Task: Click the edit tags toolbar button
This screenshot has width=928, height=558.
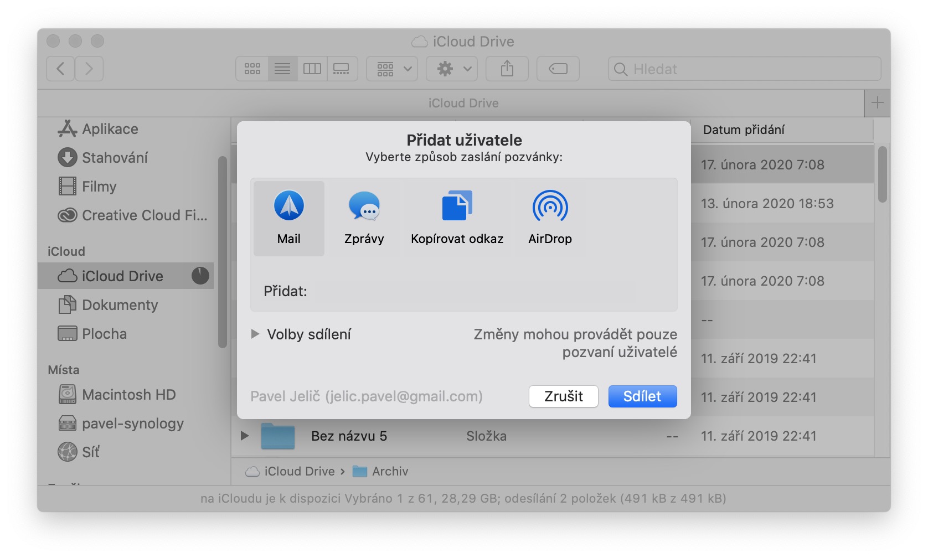Action: tap(558, 69)
